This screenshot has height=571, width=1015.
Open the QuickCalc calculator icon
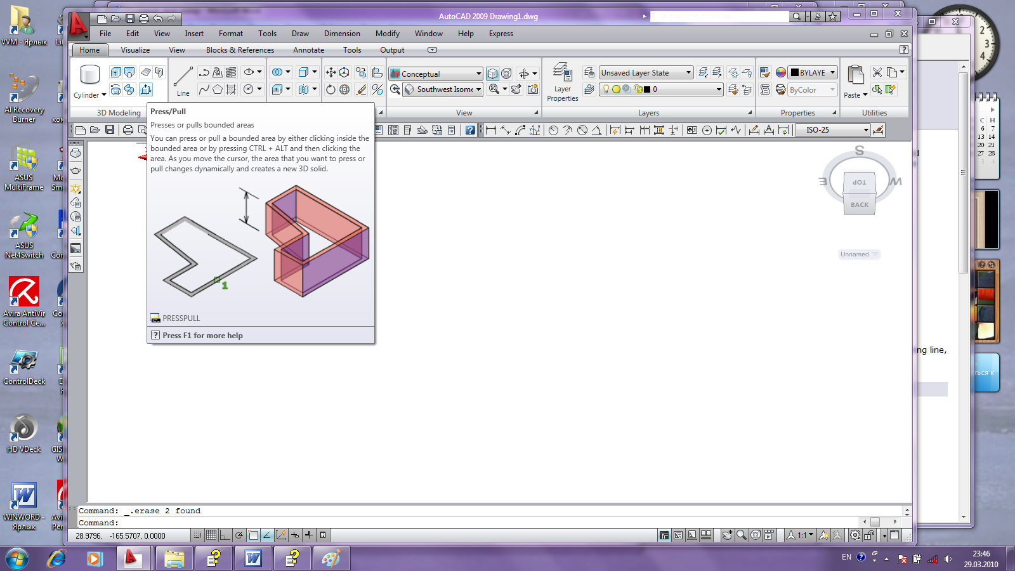point(451,130)
